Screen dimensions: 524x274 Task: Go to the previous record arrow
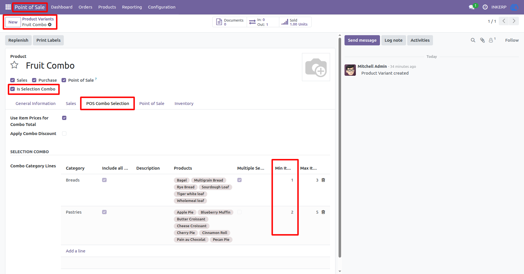click(x=504, y=21)
